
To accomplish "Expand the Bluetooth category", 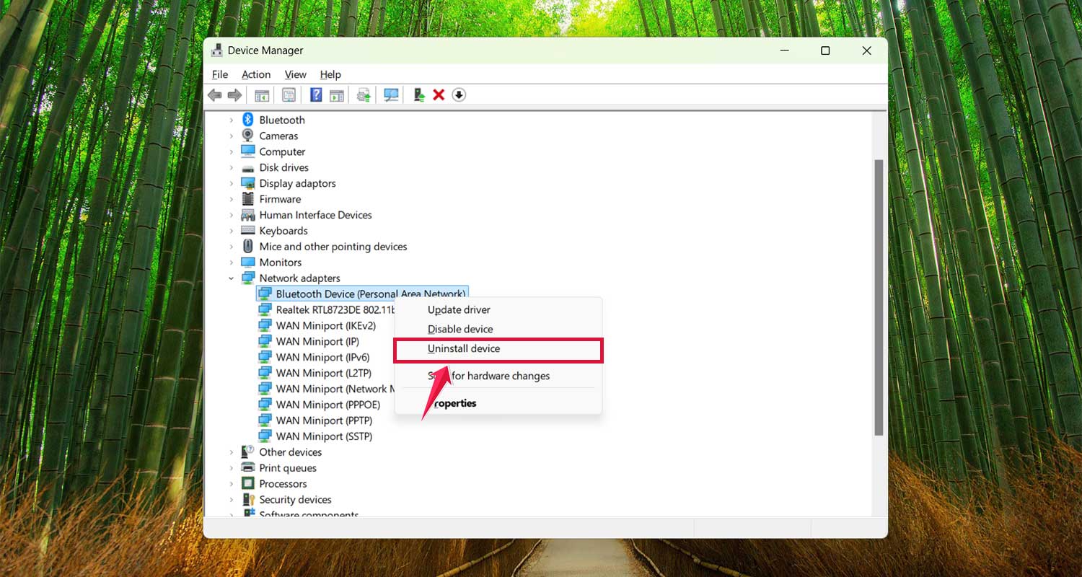I will pos(232,120).
